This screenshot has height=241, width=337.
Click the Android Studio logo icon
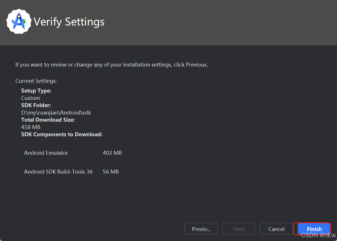(19, 21)
